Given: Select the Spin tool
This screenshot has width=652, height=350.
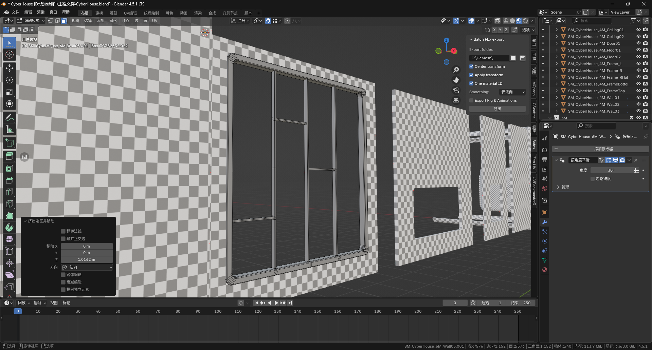Looking at the screenshot, I should (x=10, y=228).
